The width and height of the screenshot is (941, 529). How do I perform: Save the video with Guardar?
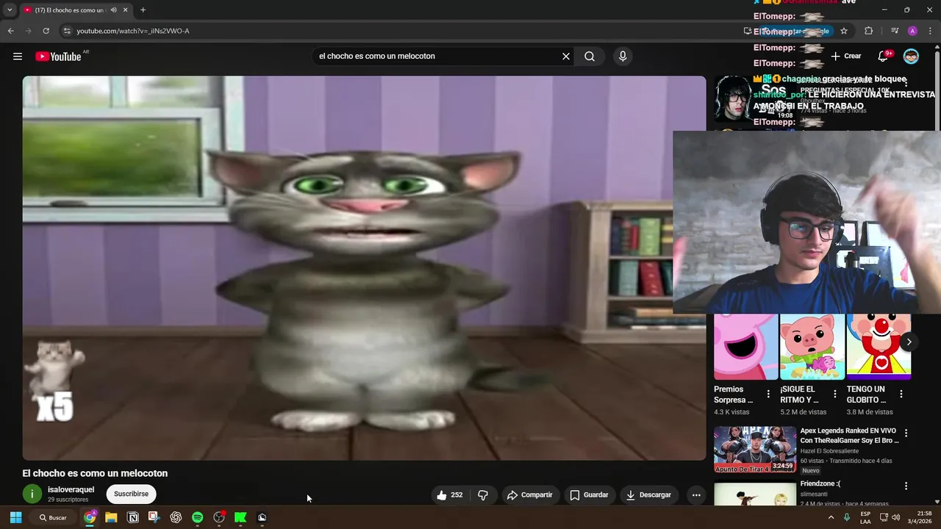590,495
